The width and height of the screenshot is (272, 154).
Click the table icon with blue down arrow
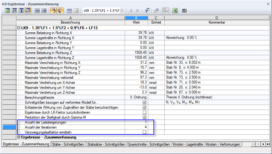click(21, 11)
